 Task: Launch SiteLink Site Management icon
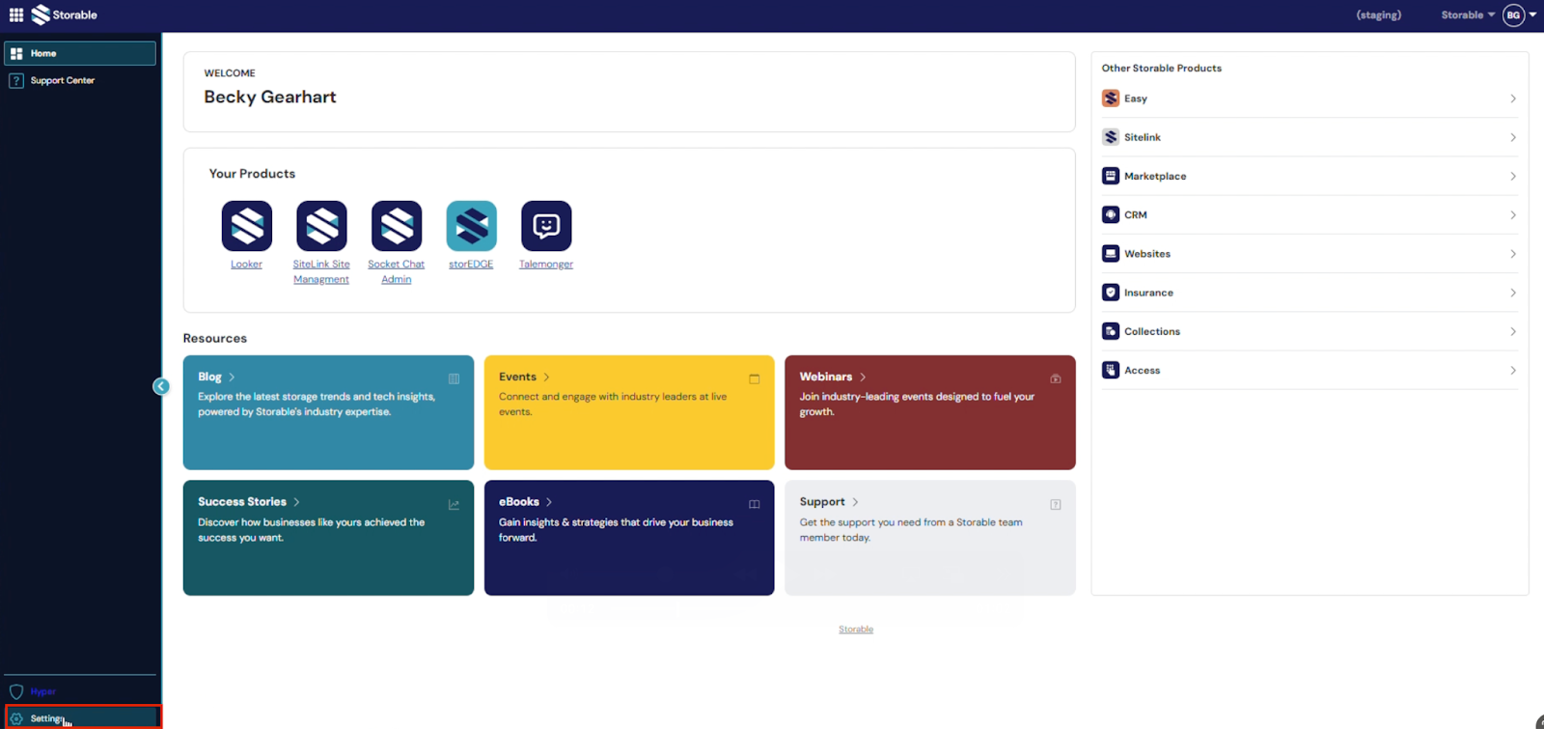(x=321, y=226)
